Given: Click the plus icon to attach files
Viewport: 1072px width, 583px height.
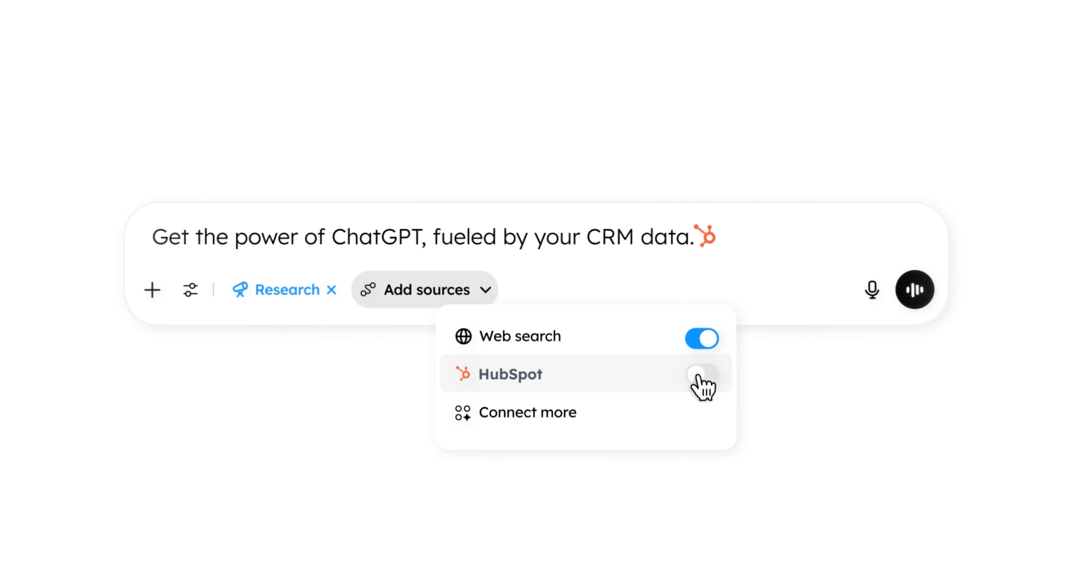Looking at the screenshot, I should click(x=152, y=290).
